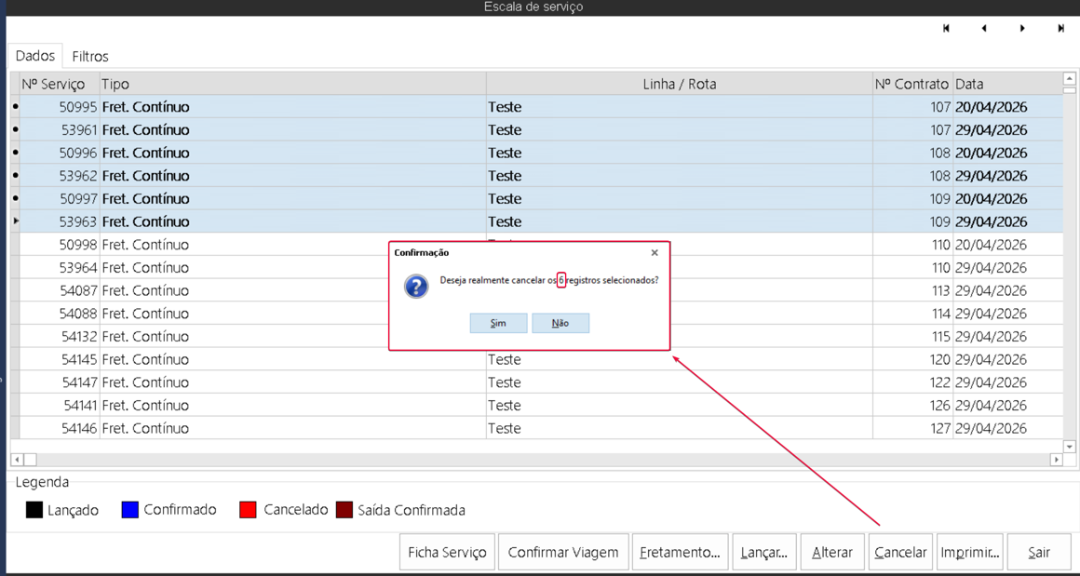Sort by Nº Serviço column header

point(60,84)
